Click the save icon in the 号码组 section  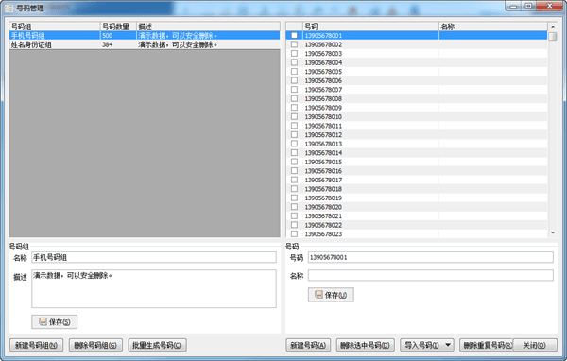pyautogui.click(x=43, y=321)
